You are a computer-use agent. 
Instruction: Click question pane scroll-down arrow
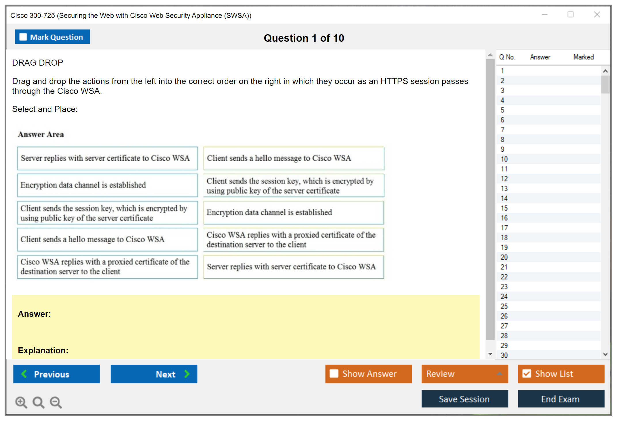[490, 354]
